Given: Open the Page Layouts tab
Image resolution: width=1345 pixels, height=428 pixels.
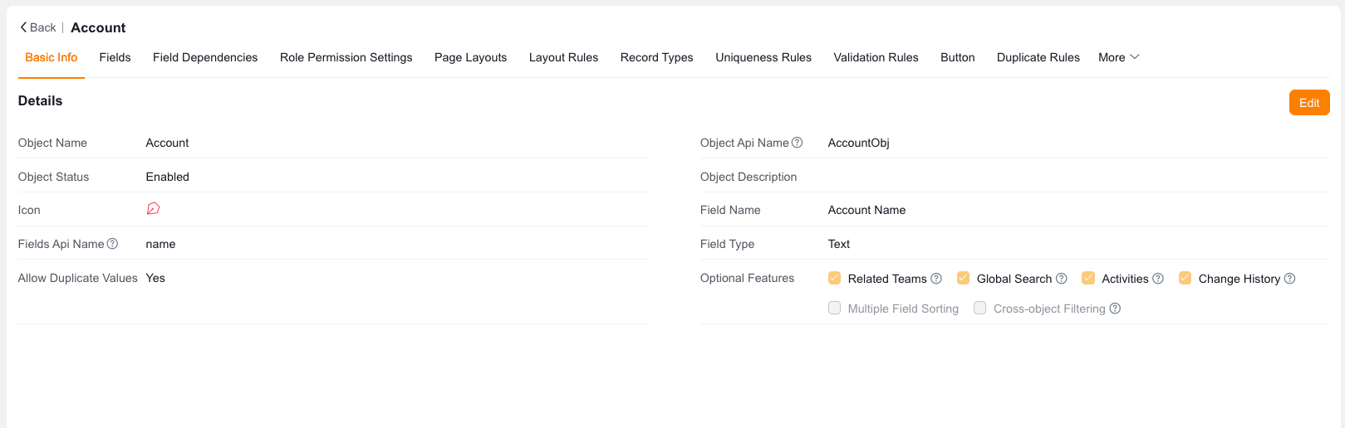Looking at the screenshot, I should (470, 57).
